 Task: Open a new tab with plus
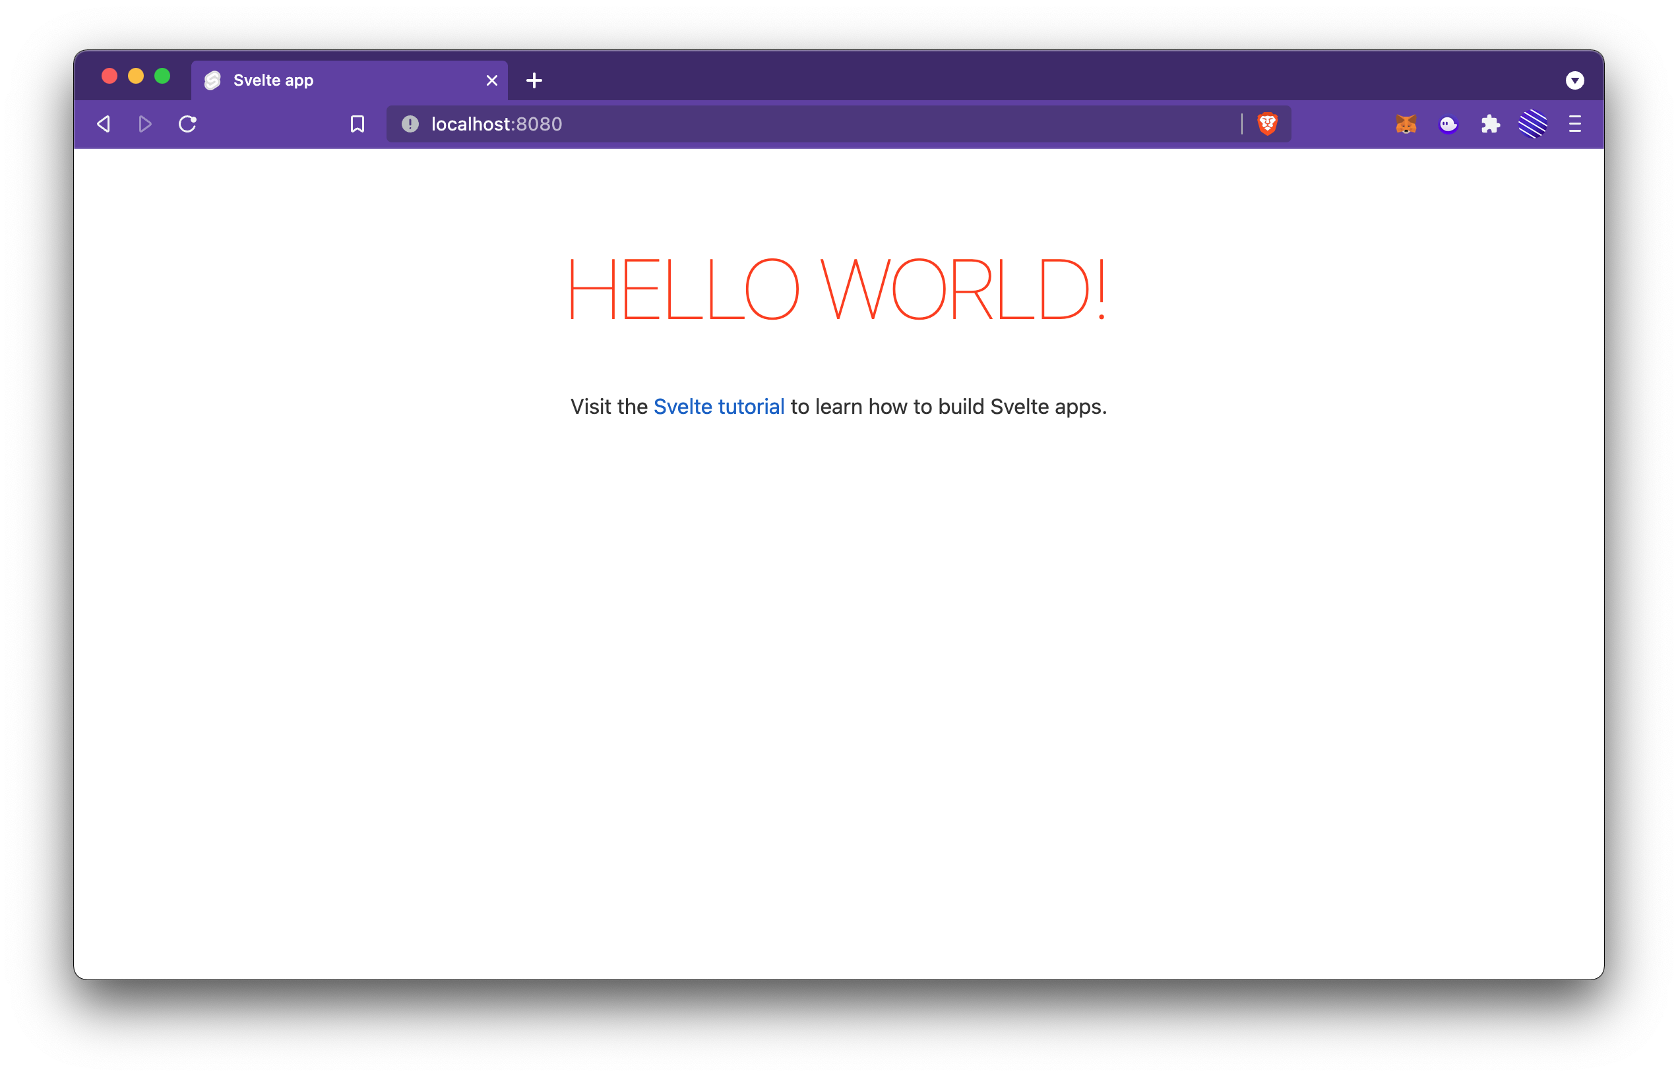point(534,80)
